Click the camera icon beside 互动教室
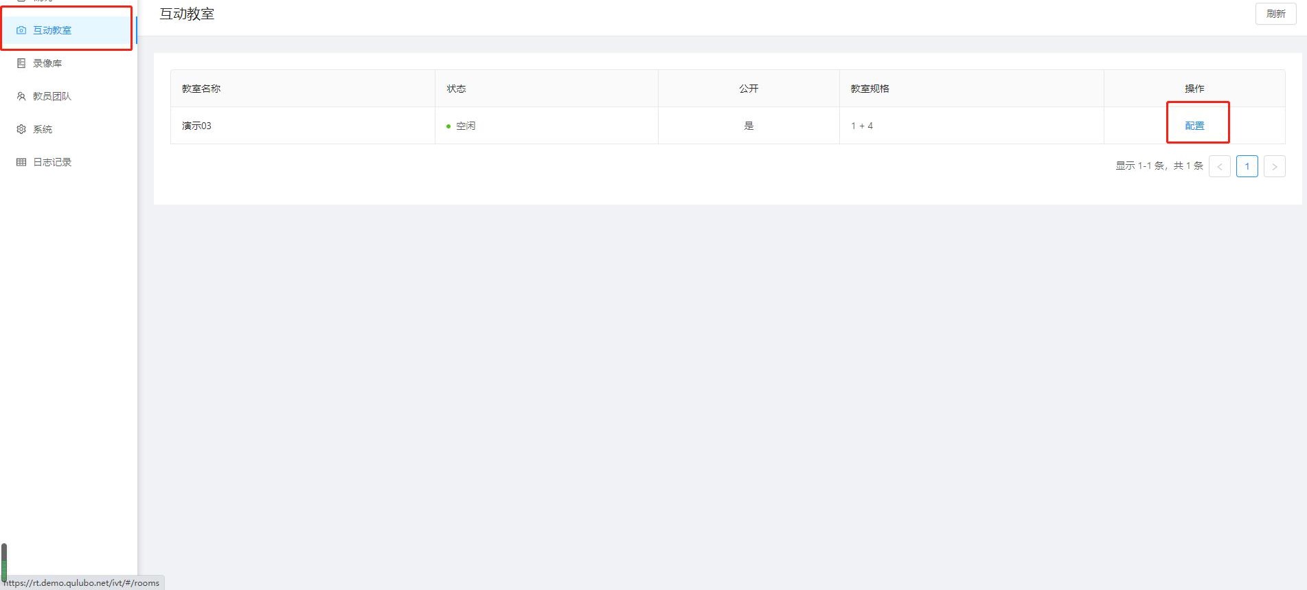 tap(21, 30)
